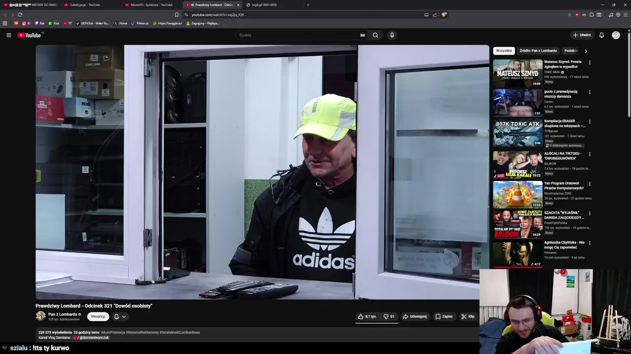
Task: Open the Kick bookmark
Action: tap(54, 23)
